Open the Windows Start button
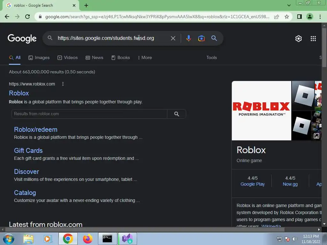 click(x=9, y=239)
